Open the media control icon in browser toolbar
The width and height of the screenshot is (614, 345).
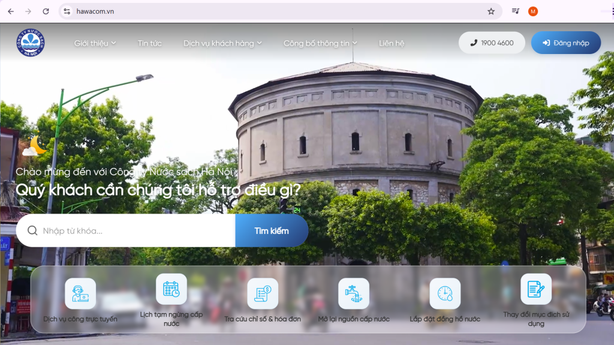[515, 11]
